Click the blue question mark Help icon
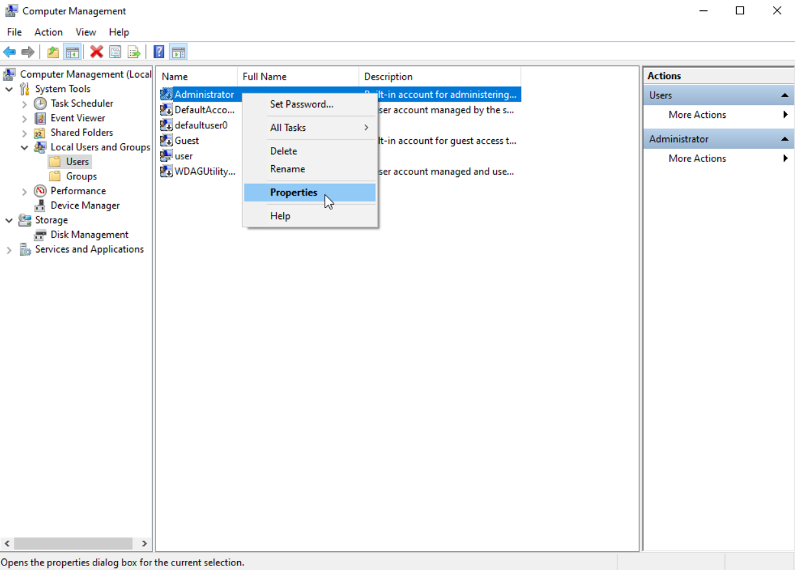795x570 pixels. pyautogui.click(x=159, y=52)
